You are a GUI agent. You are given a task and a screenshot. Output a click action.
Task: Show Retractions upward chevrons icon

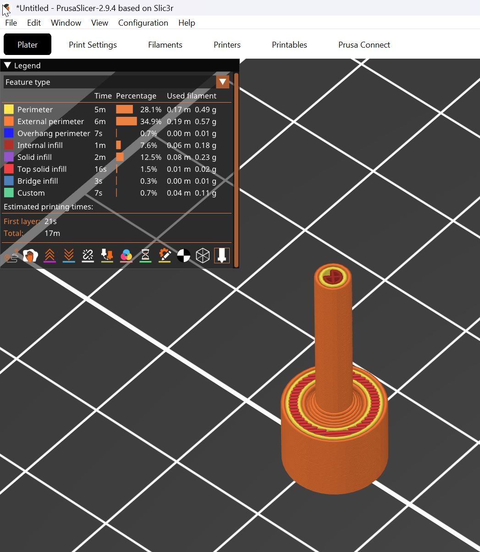[x=50, y=256]
